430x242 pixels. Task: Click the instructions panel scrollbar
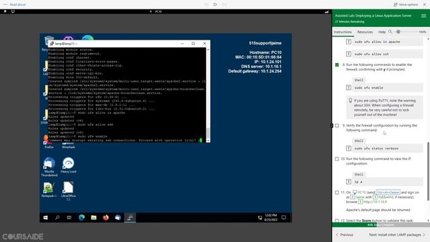(x=428, y=171)
